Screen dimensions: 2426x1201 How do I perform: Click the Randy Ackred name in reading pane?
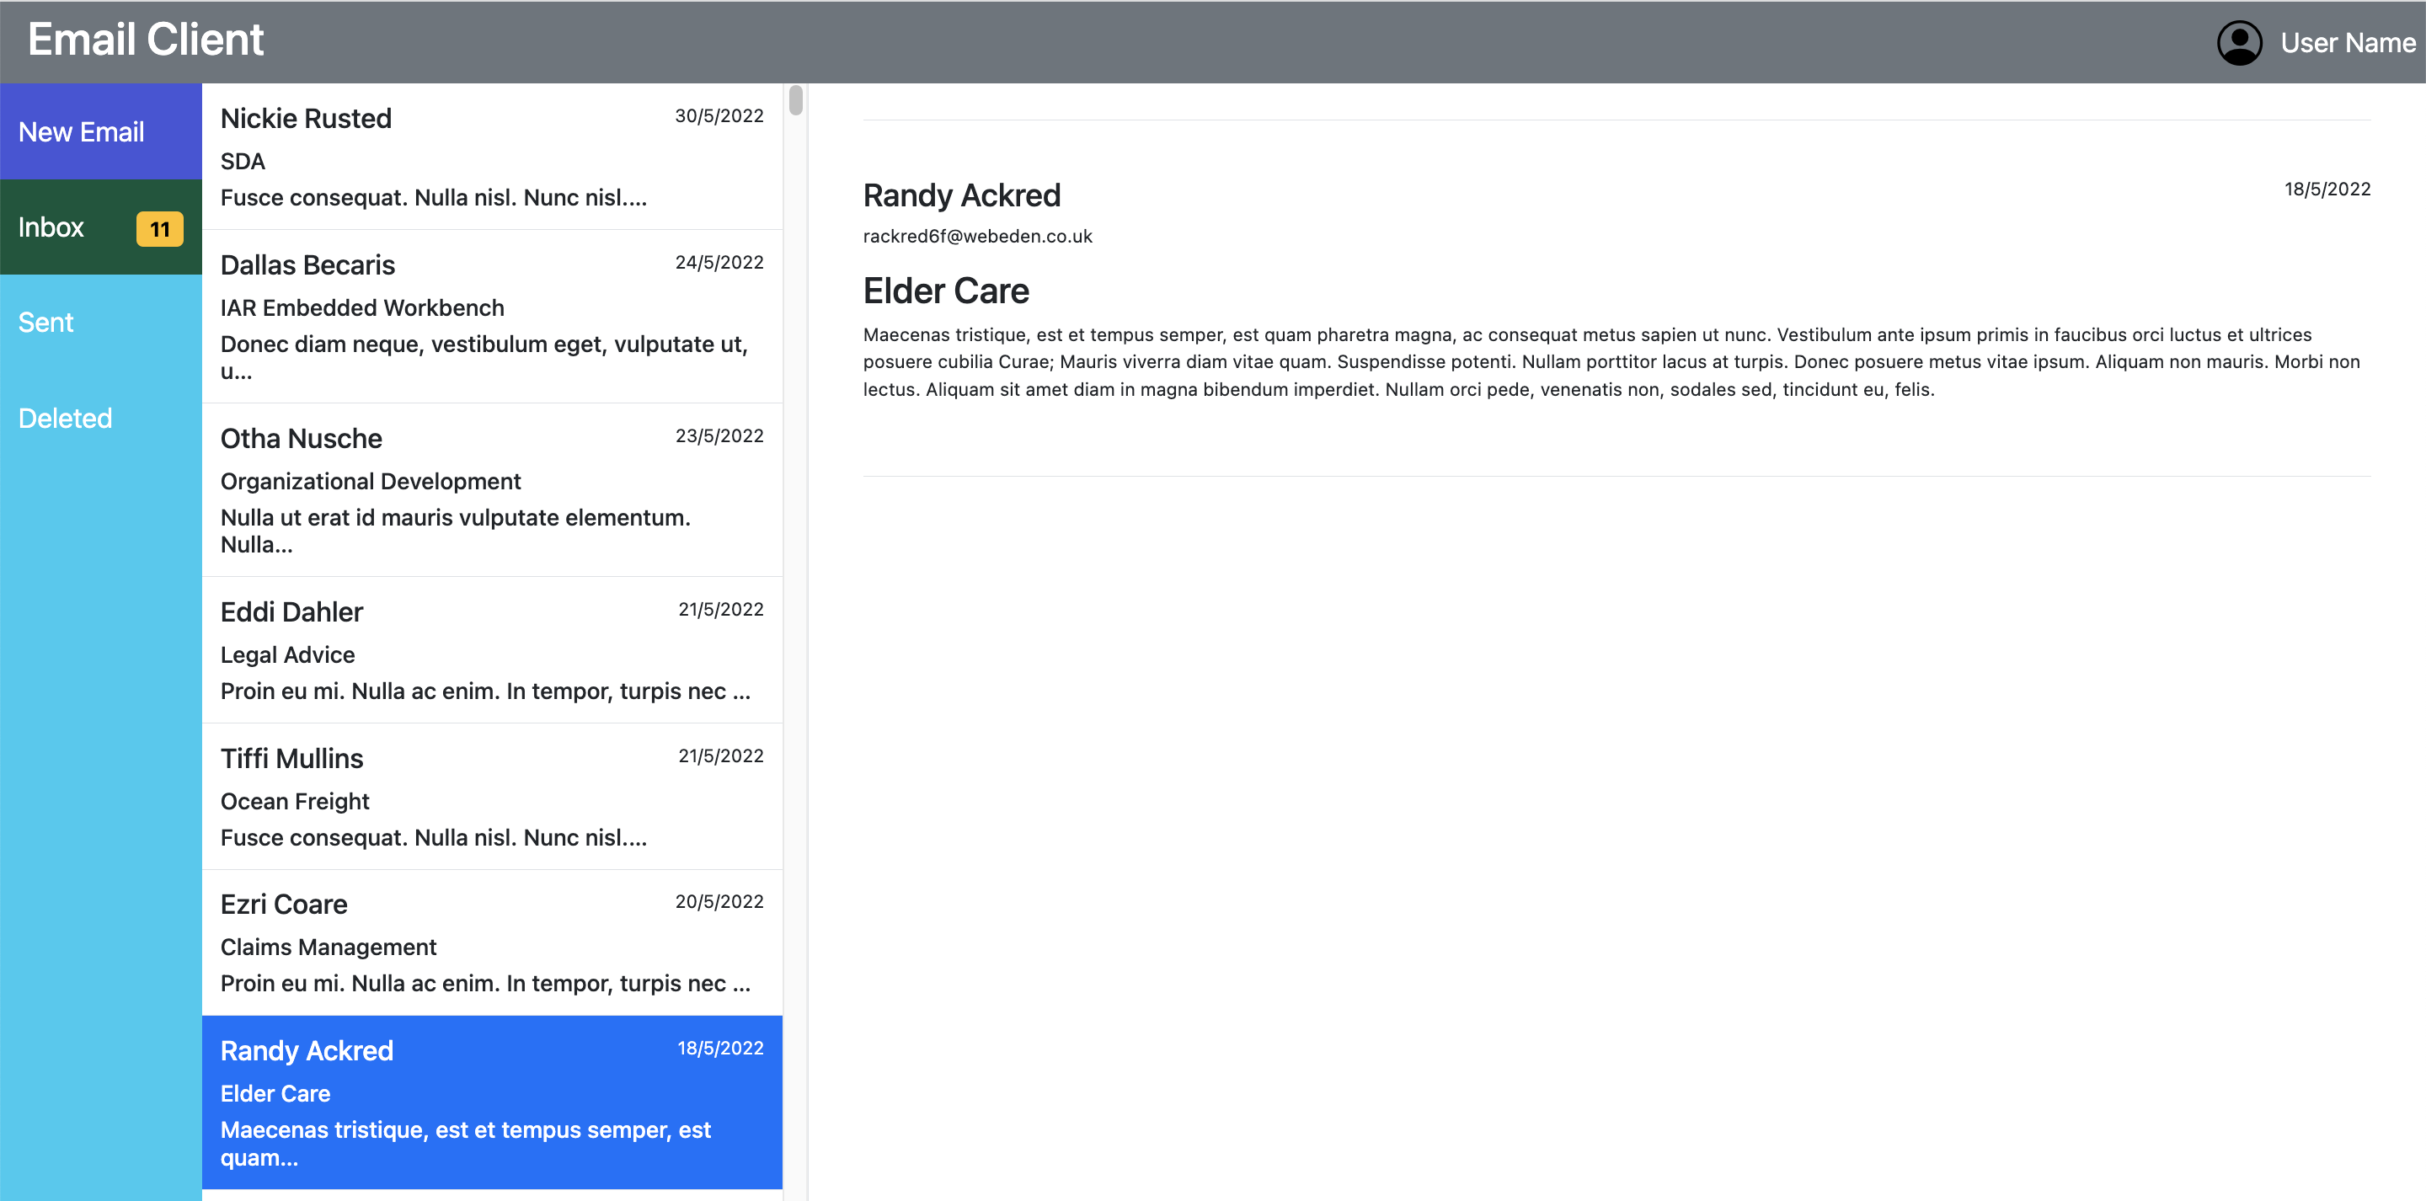click(961, 195)
